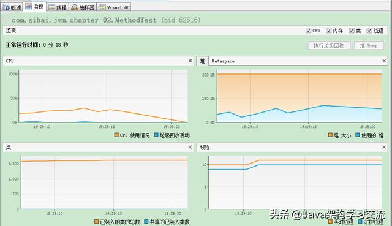The image size is (392, 226).
Task: Click the 实时线程 orange legend swatch
Action: tap(330, 222)
